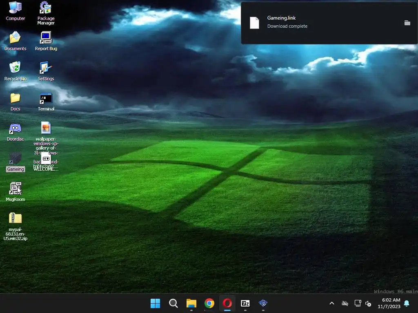Expand hidden system tray icons
The height and width of the screenshot is (313, 418).
pyautogui.click(x=331, y=303)
